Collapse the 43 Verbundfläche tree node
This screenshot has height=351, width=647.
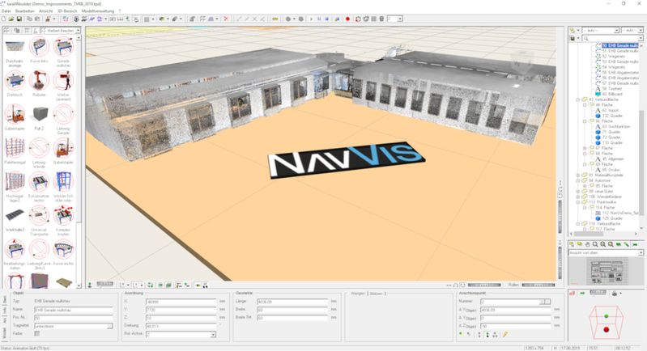tap(578, 99)
